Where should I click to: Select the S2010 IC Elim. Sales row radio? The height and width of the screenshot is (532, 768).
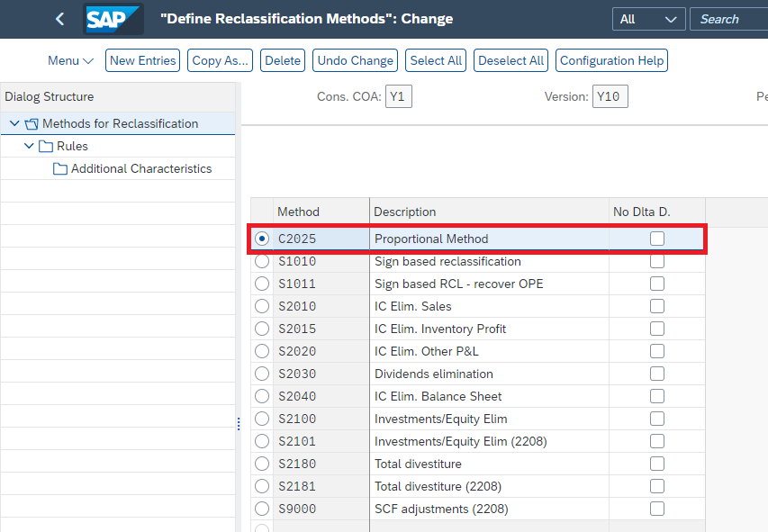(262, 306)
